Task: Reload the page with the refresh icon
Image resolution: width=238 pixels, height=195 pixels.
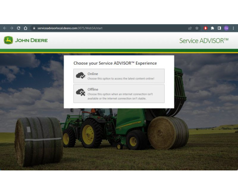Action: tap(19, 28)
